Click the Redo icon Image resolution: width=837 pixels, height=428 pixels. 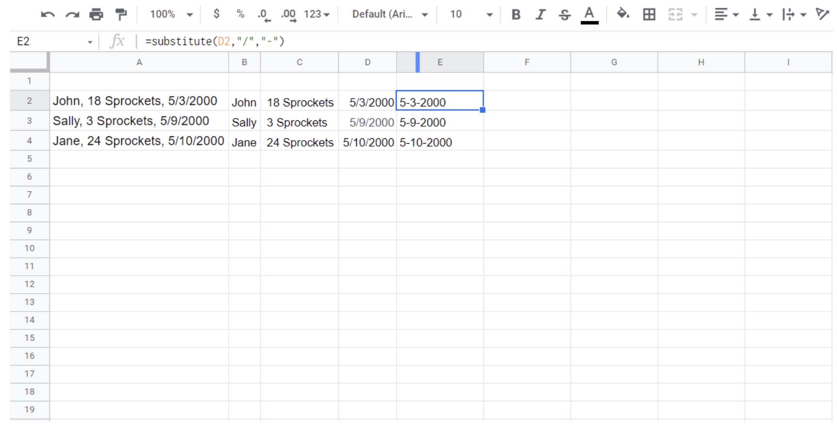[72, 15]
